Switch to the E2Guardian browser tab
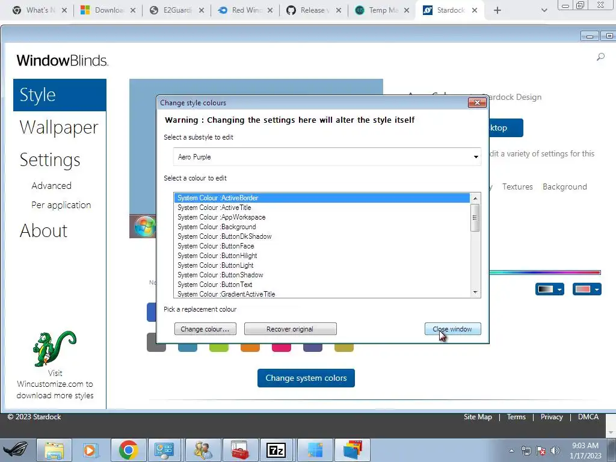The image size is (616, 462). [x=176, y=10]
